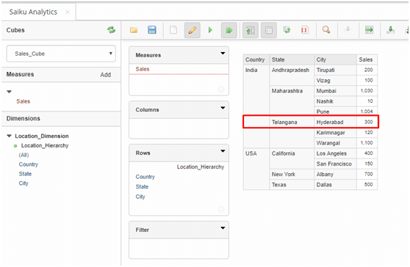Click the Albany cell
The image size is (410, 267).
click(336, 175)
